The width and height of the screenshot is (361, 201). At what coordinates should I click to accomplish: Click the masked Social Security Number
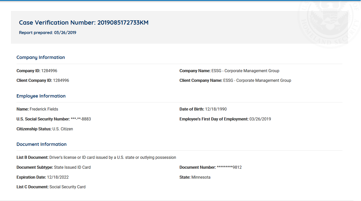pos(81,119)
